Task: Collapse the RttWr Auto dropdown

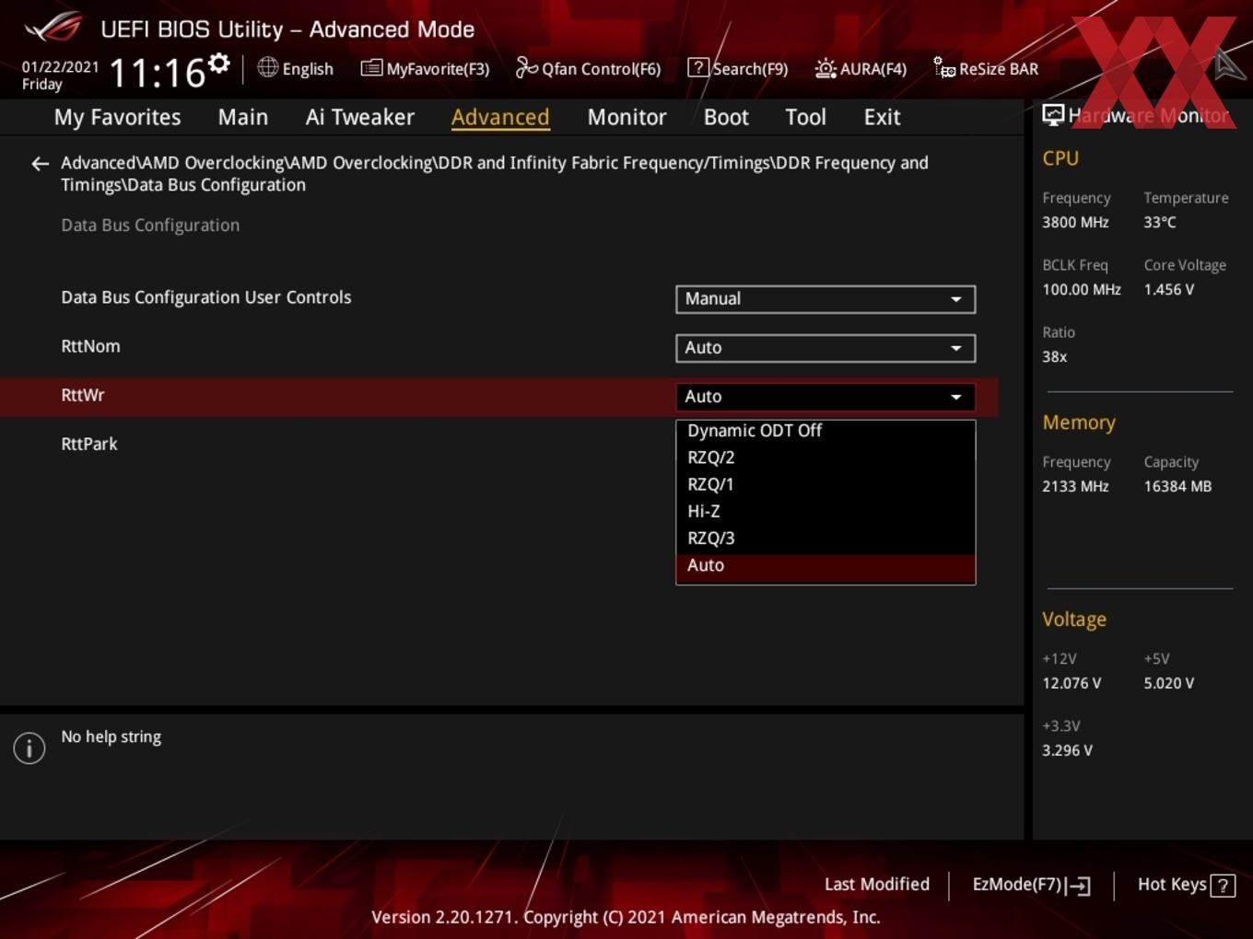Action: 826,397
